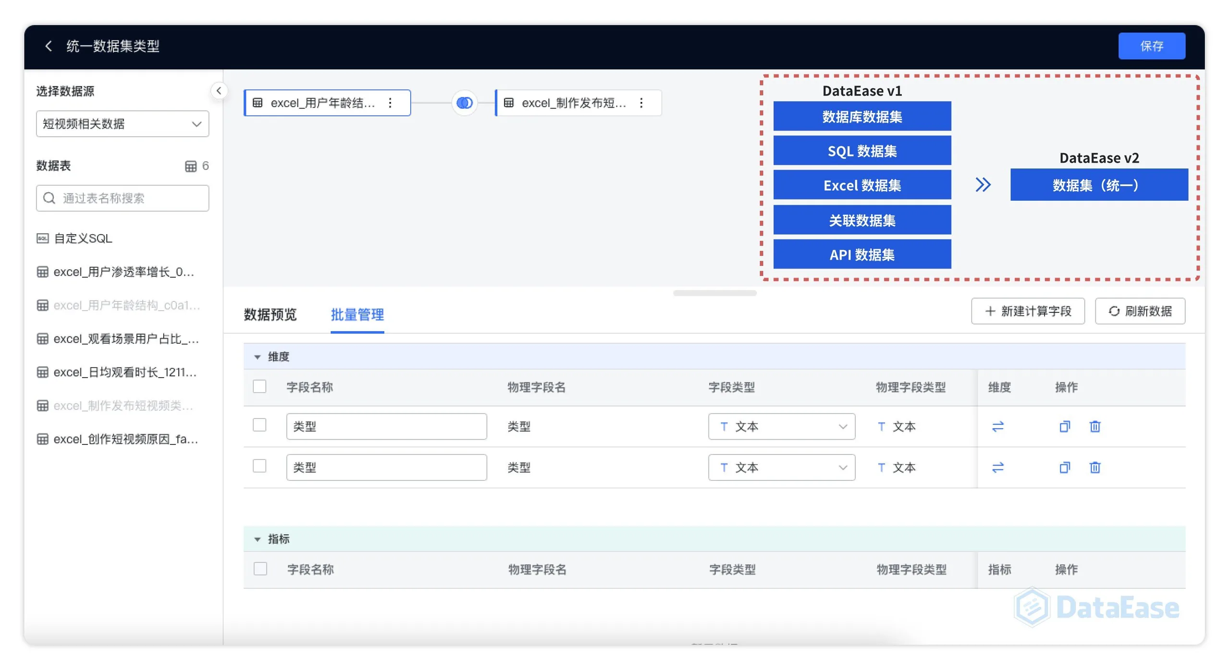
Task: Switch to the 数据预览 tab
Action: coord(270,314)
